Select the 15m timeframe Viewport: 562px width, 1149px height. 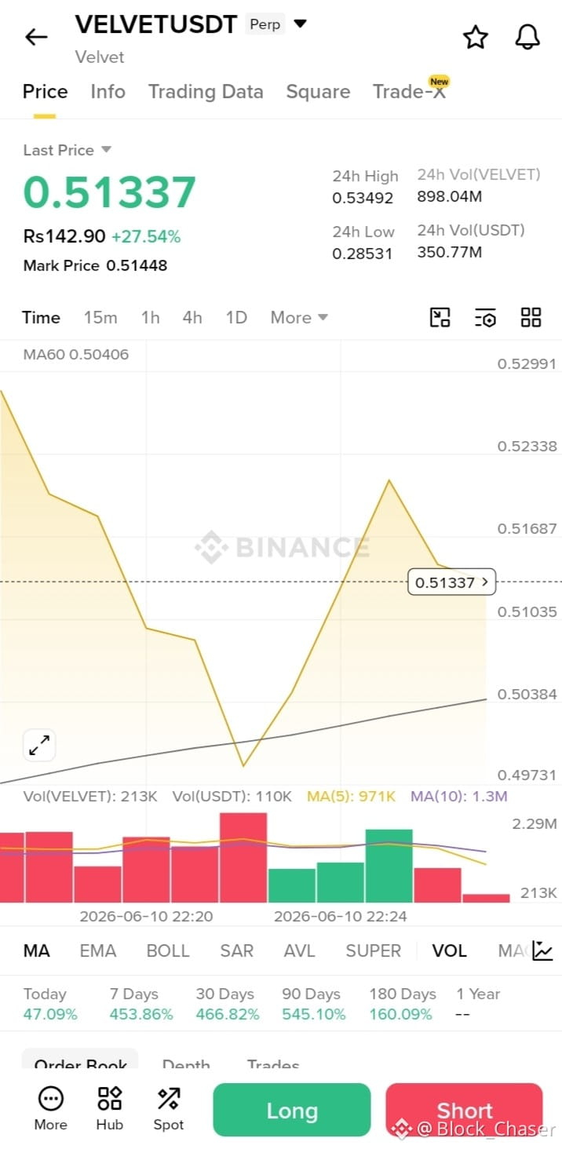[100, 317]
